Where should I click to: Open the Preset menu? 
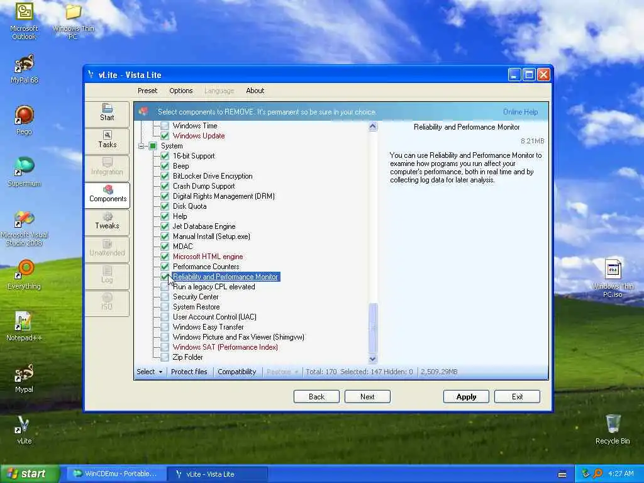(x=147, y=91)
